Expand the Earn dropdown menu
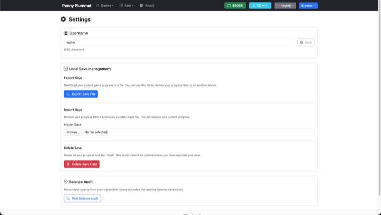The width and height of the screenshot is (381, 215). [126, 6]
